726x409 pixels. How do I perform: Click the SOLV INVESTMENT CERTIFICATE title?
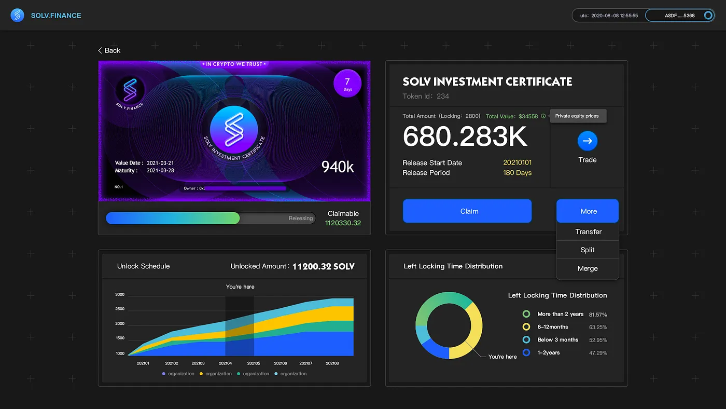(x=487, y=81)
